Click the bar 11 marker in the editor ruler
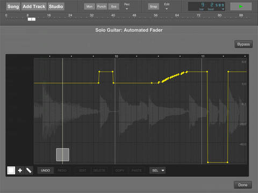Viewport: 258px width, 193px height. 203,56
